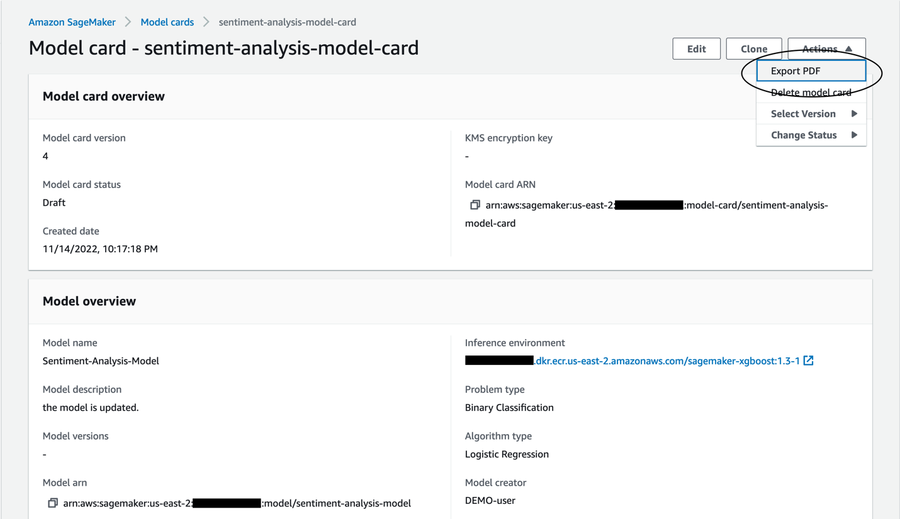Copy the Model card ARN icon
Image resolution: width=900 pixels, height=519 pixels.
(x=475, y=204)
